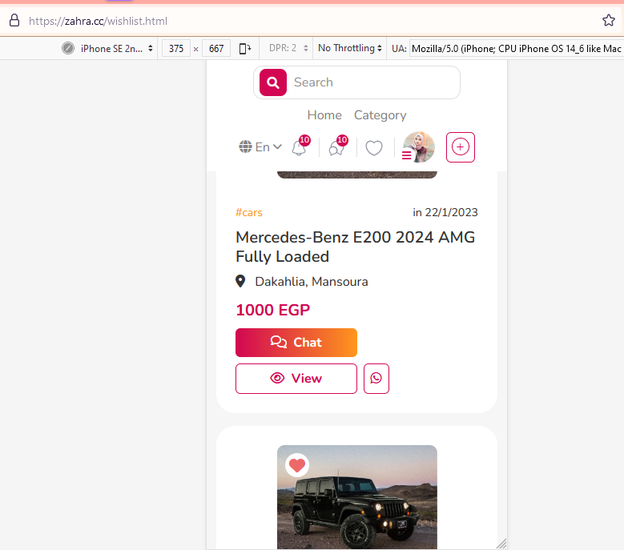This screenshot has width=624, height=550.
Task: Click the View button on Mercedes listing
Action: pyautogui.click(x=296, y=378)
